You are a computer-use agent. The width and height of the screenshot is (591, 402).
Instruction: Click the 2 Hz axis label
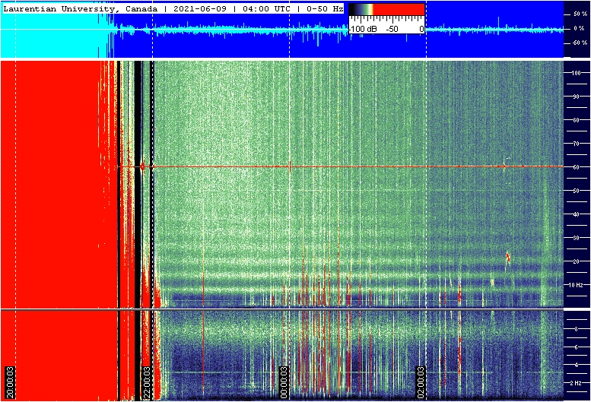tap(576, 383)
